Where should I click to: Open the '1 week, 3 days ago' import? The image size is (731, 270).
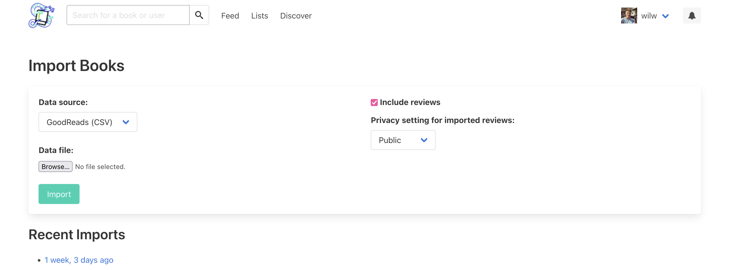click(x=79, y=259)
